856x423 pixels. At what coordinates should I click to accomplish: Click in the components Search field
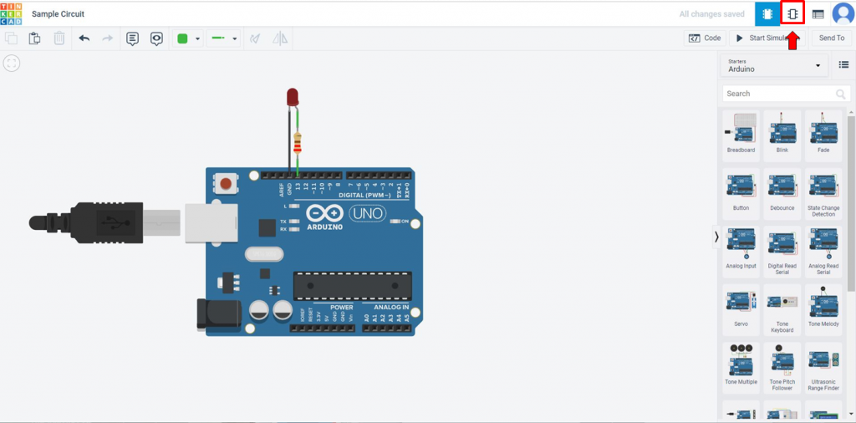click(x=787, y=94)
